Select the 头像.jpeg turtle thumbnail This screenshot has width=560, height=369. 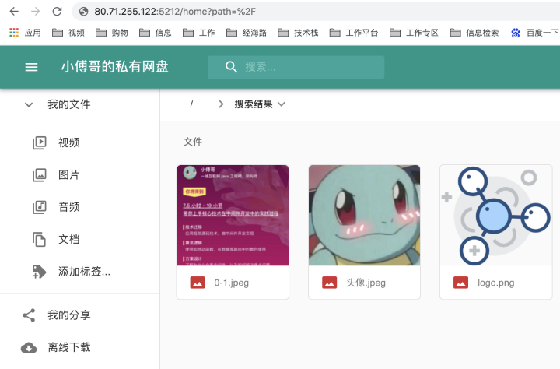tap(364, 215)
